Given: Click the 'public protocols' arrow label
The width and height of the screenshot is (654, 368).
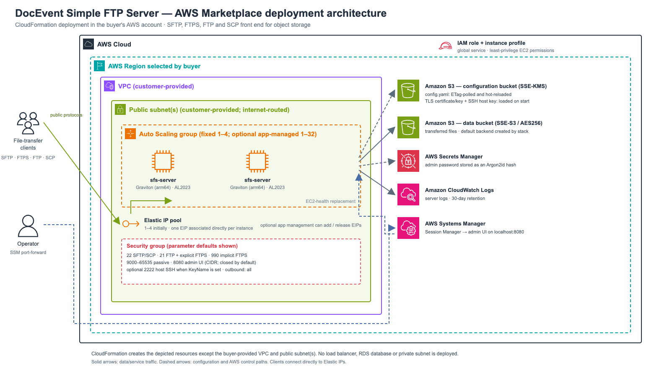Looking at the screenshot, I should click(66, 115).
